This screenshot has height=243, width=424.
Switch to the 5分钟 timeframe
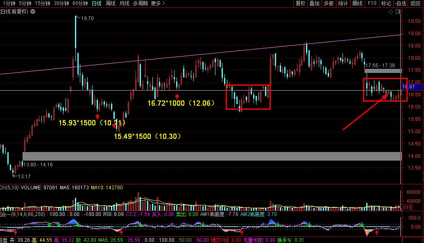(x=25, y=4)
